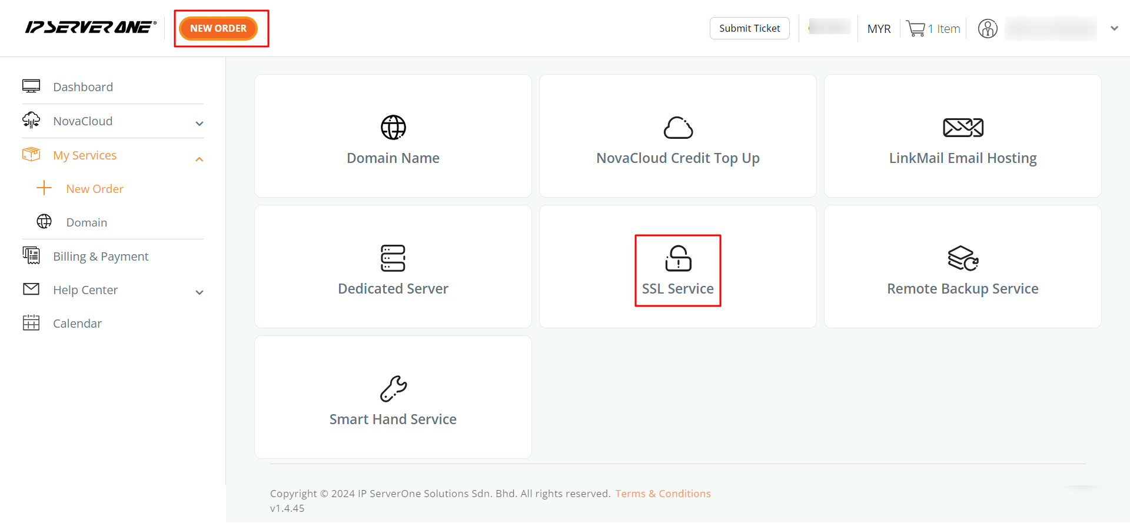1130x523 pixels.
Task: Open Help Center menu item
Action: point(85,290)
